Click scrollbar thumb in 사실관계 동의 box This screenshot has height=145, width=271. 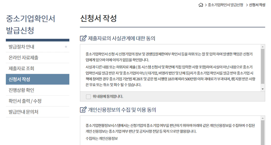(262, 66)
